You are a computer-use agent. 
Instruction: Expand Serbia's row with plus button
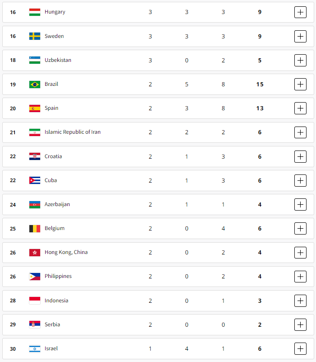pyautogui.click(x=300, y=324)
